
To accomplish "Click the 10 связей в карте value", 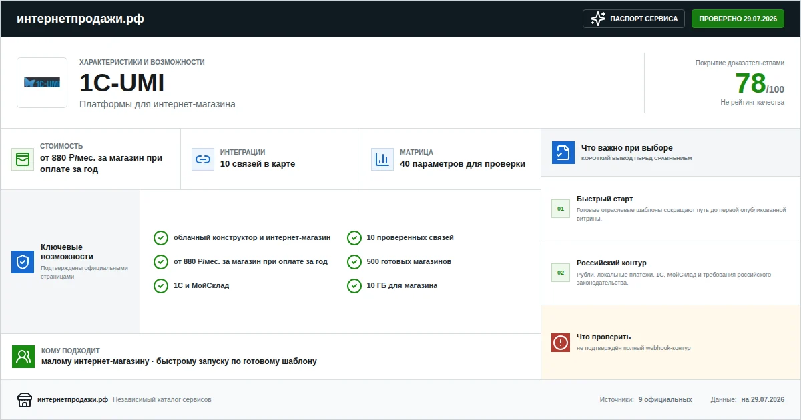I will (x=258, y=164).
